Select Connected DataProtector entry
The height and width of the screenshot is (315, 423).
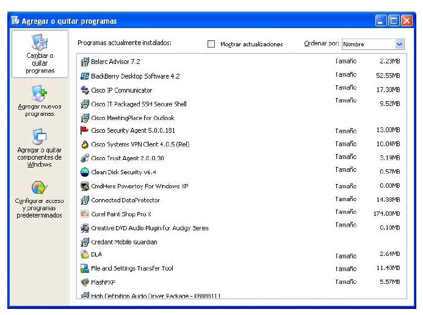[x=126, y=200]
